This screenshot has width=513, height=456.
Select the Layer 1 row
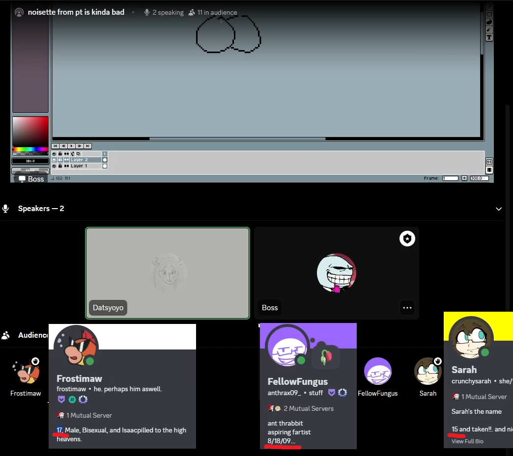(85, 166)
